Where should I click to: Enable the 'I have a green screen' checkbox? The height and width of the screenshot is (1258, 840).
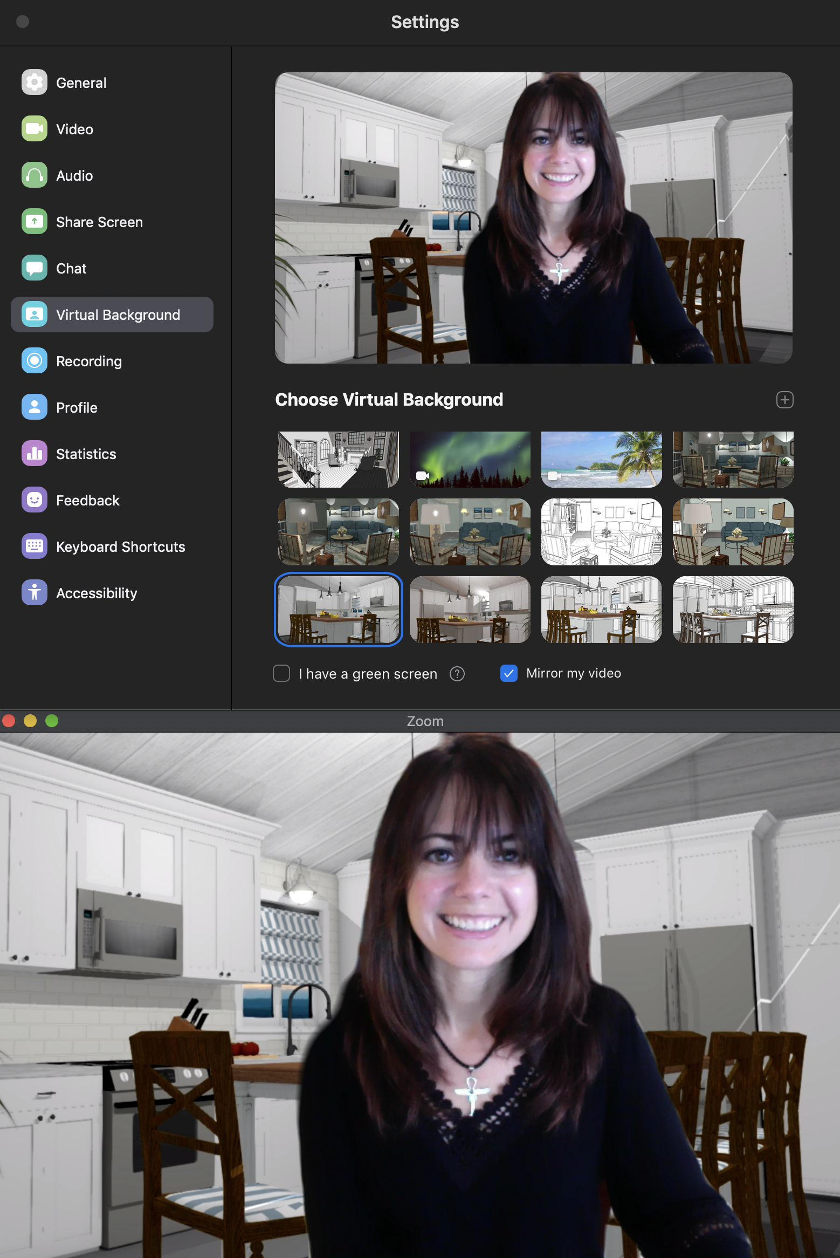point(281,673)
